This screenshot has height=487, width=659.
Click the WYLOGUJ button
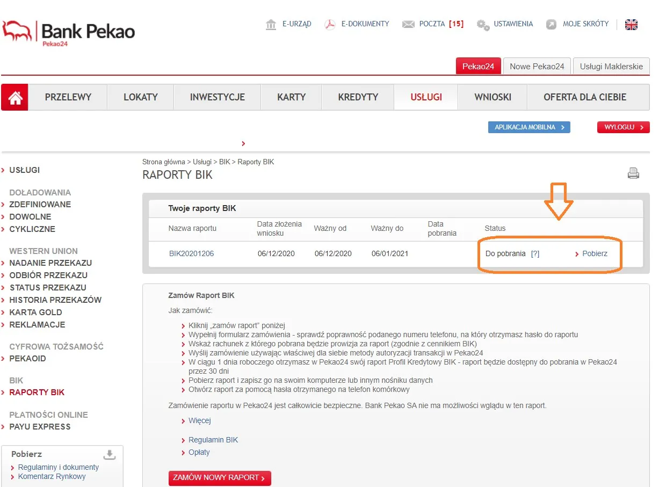tap(623, 127)
